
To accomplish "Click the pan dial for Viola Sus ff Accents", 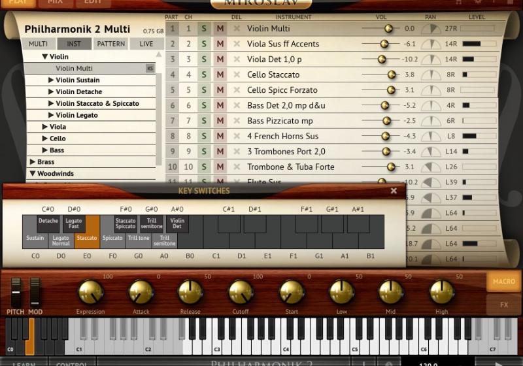I will (430, 44).
